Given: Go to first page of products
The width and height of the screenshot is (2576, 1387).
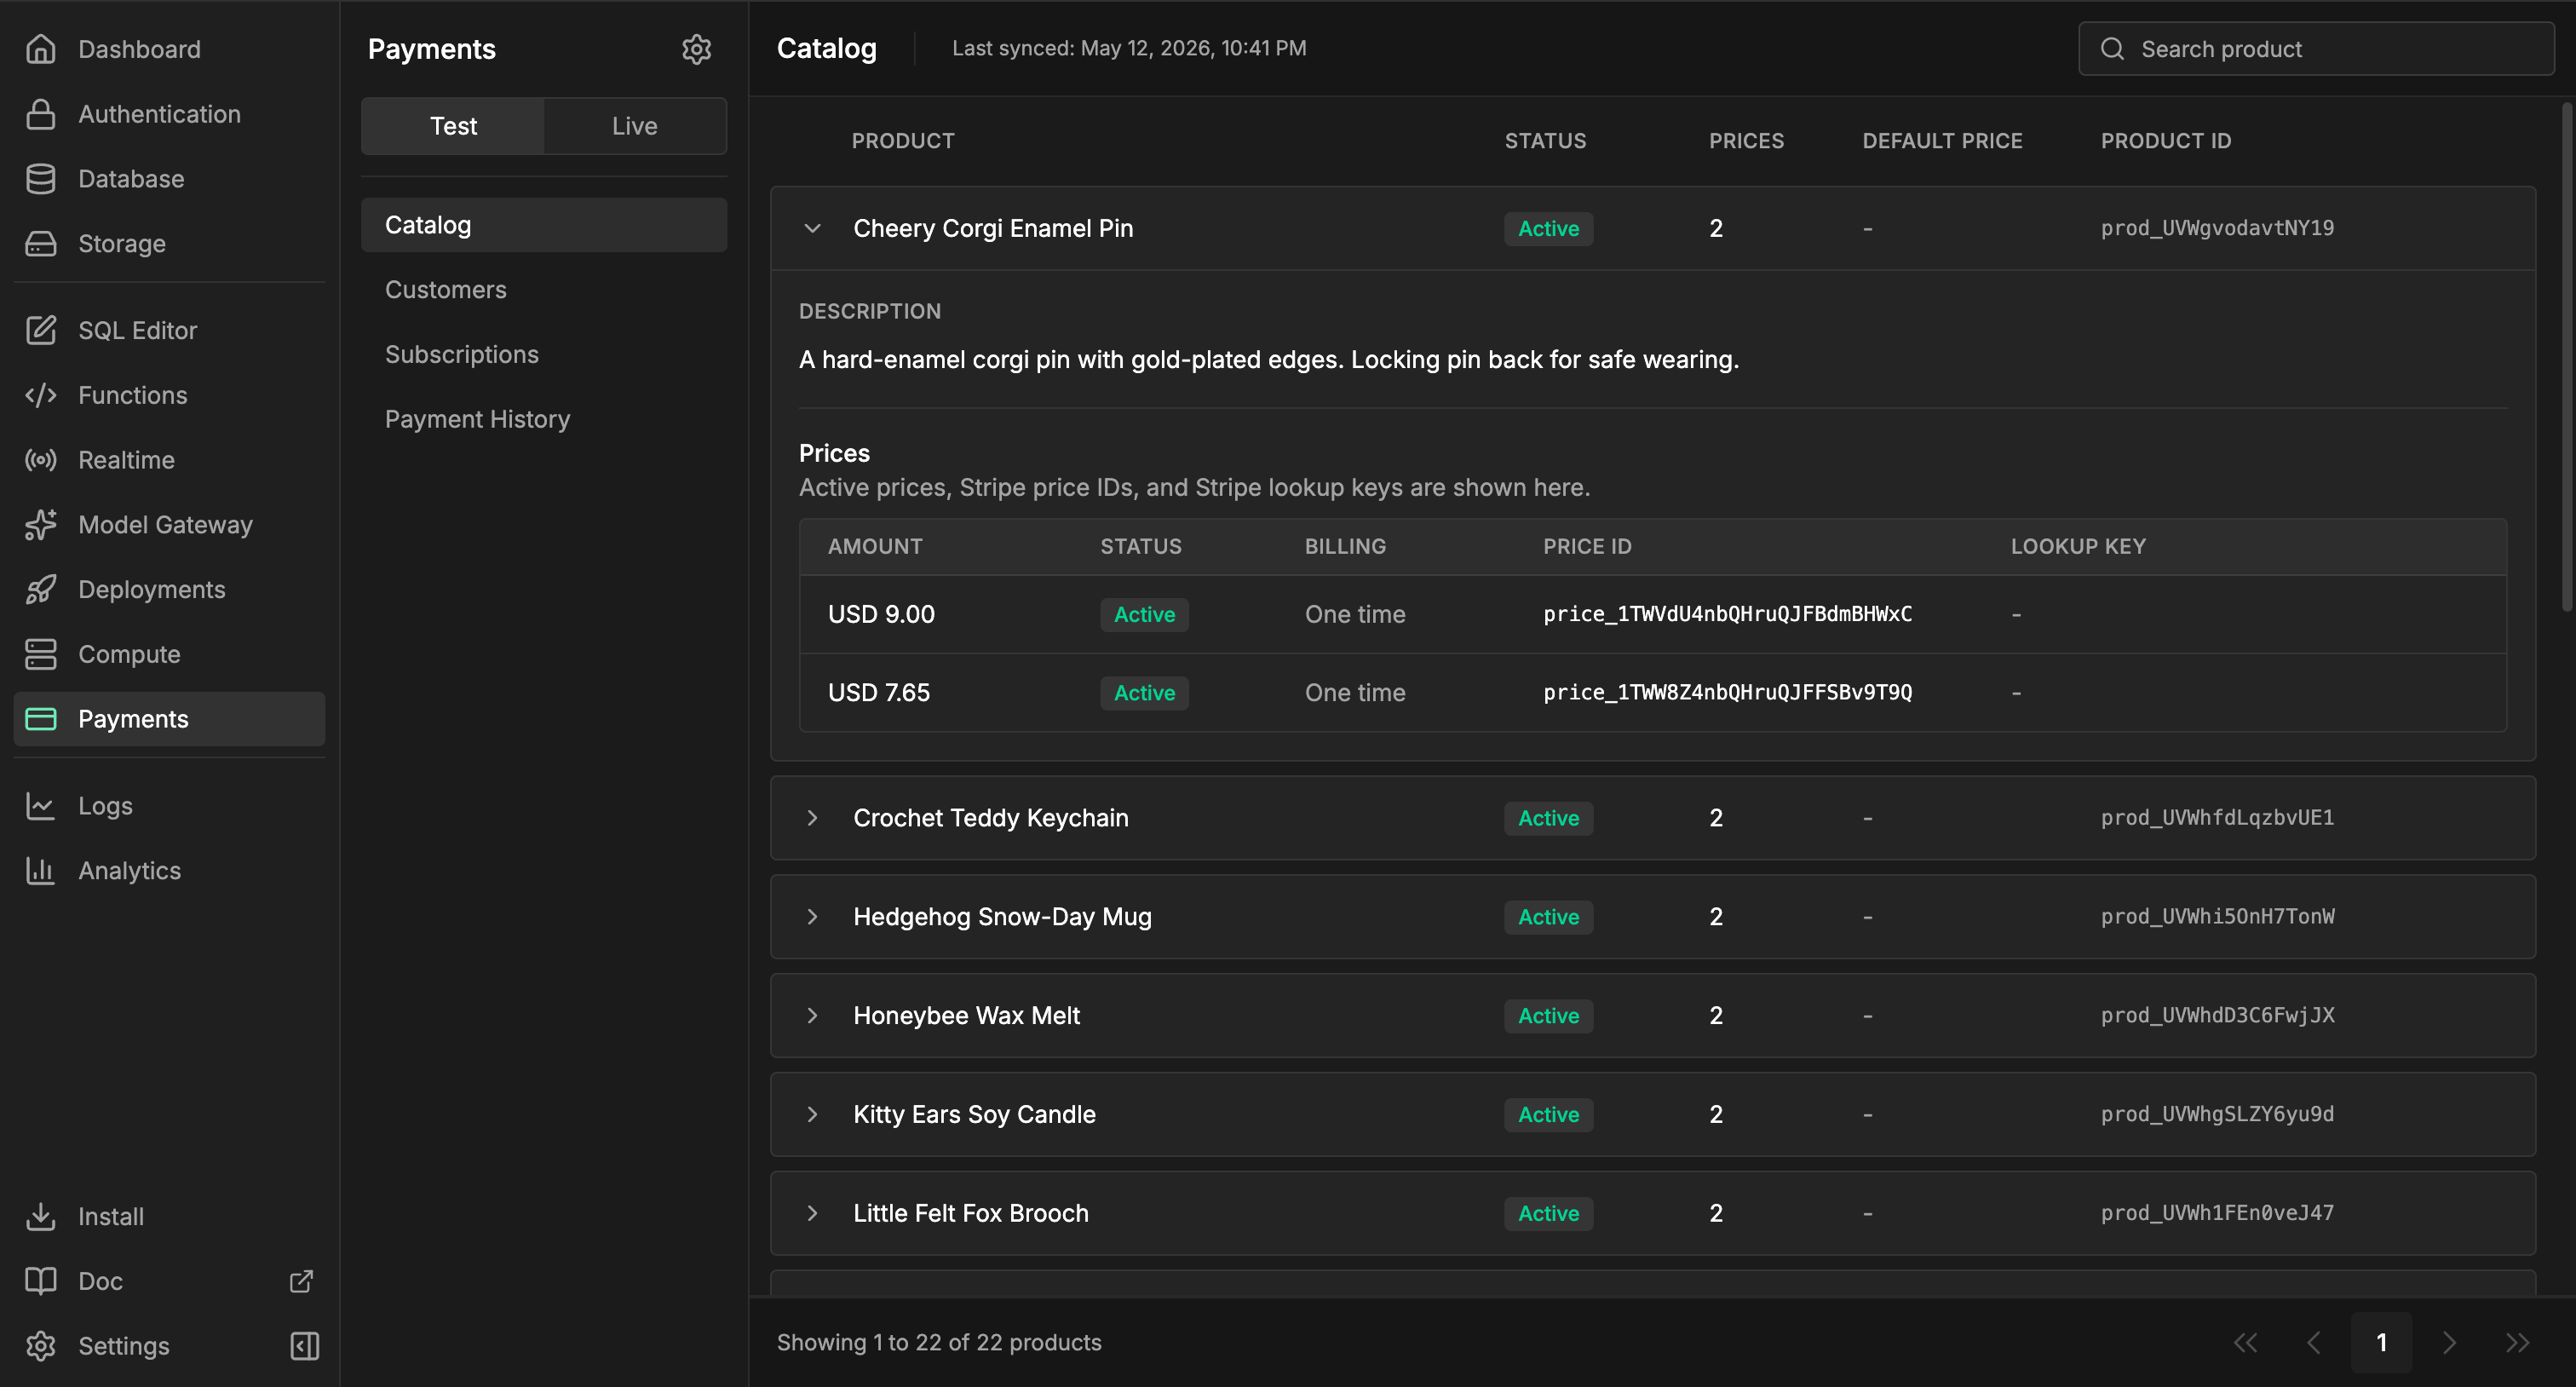Looking at the screenshot, I should (2245, 1342).
